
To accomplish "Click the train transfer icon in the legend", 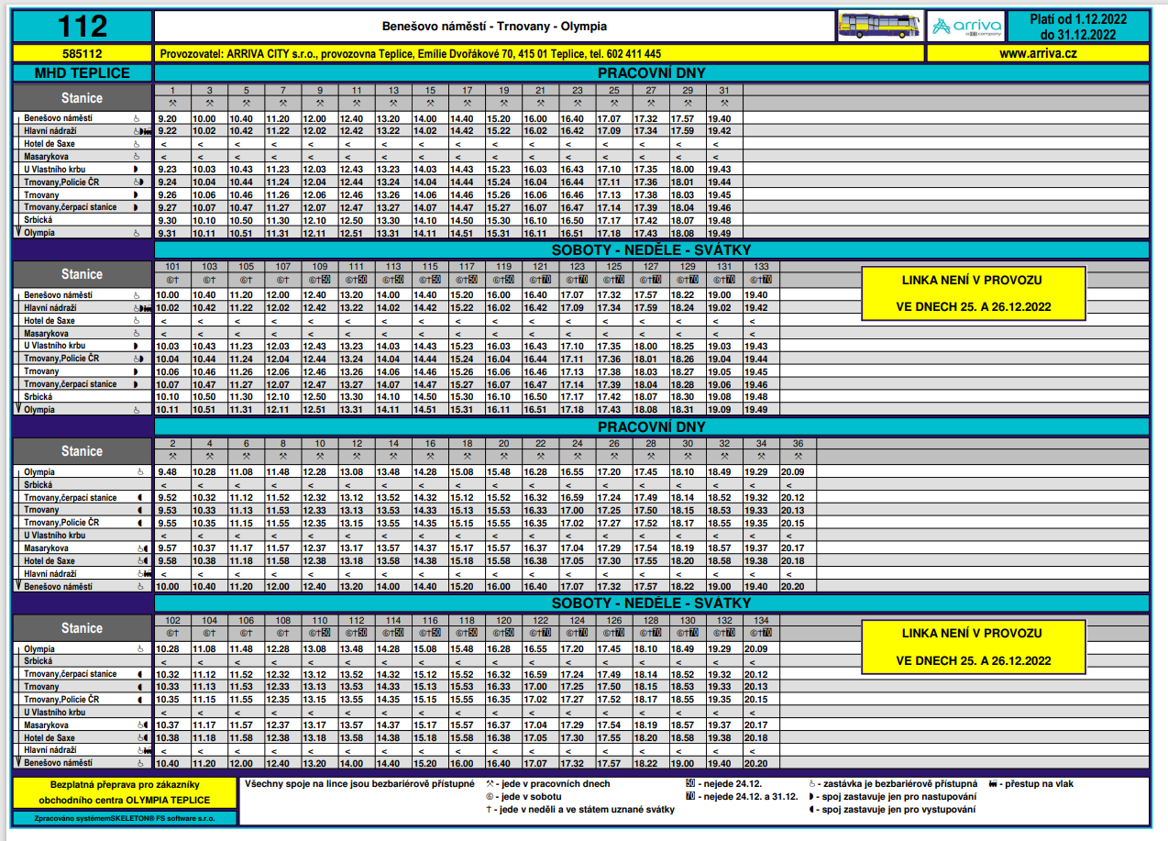I will click(x=993, y=784).
